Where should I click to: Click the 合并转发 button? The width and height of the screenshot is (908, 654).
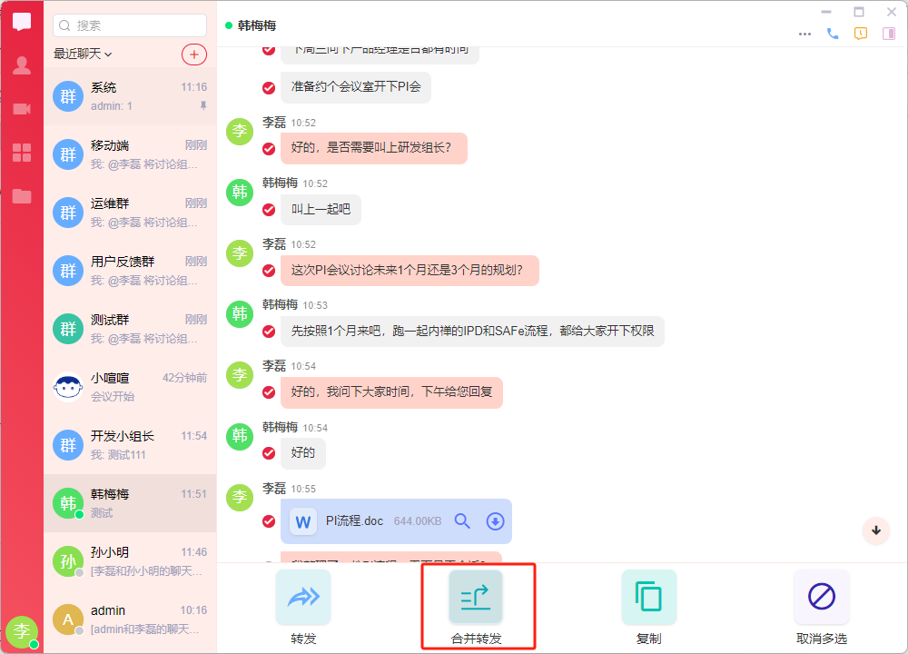tap(476, 606)
